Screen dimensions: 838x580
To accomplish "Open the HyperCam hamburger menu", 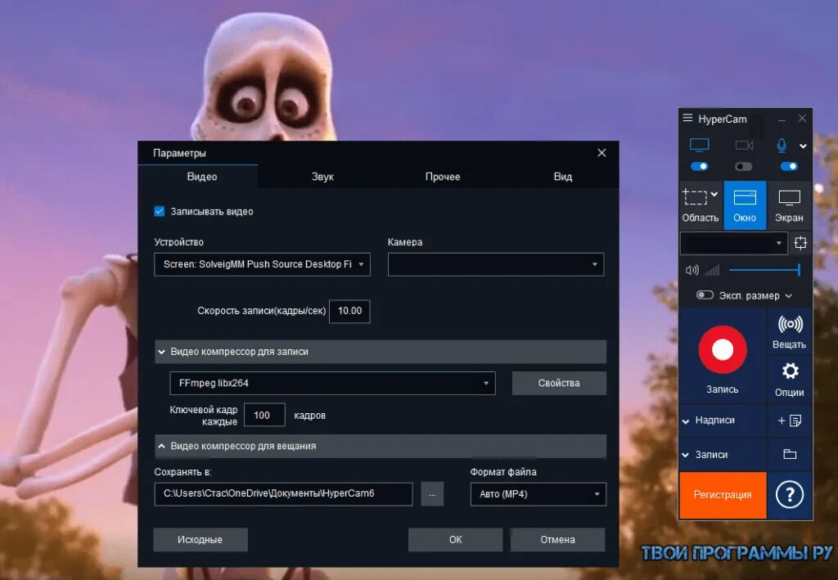I will tap(687, 118).
